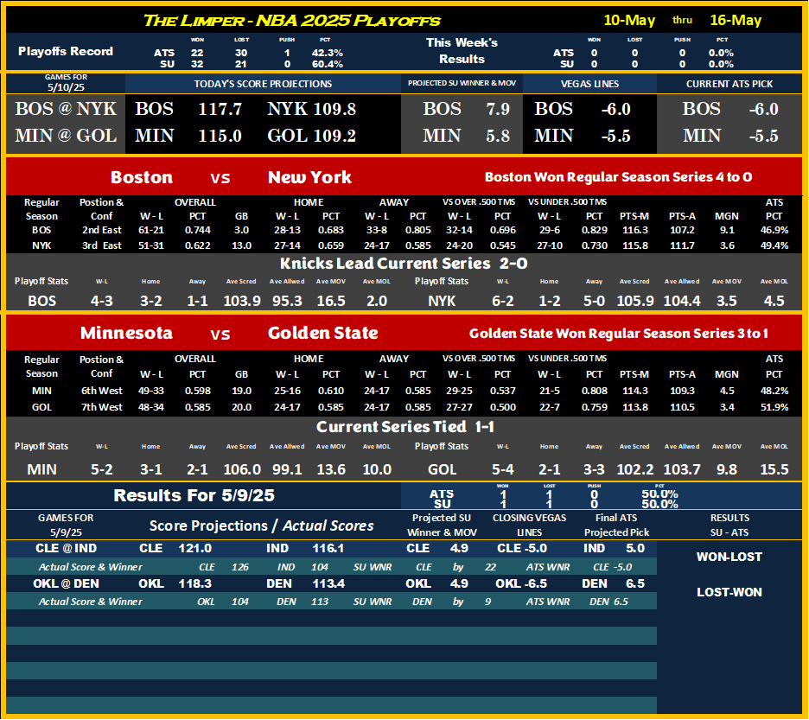Screen dimensions: 809x720
Task: Click the "Final ATS Projected Pick" header
Action: (616, 525)
